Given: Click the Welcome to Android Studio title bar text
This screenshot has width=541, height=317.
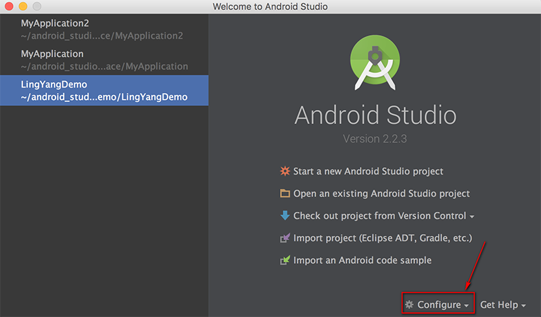Looking at the screenshot, I should click(x=270, y=7).
